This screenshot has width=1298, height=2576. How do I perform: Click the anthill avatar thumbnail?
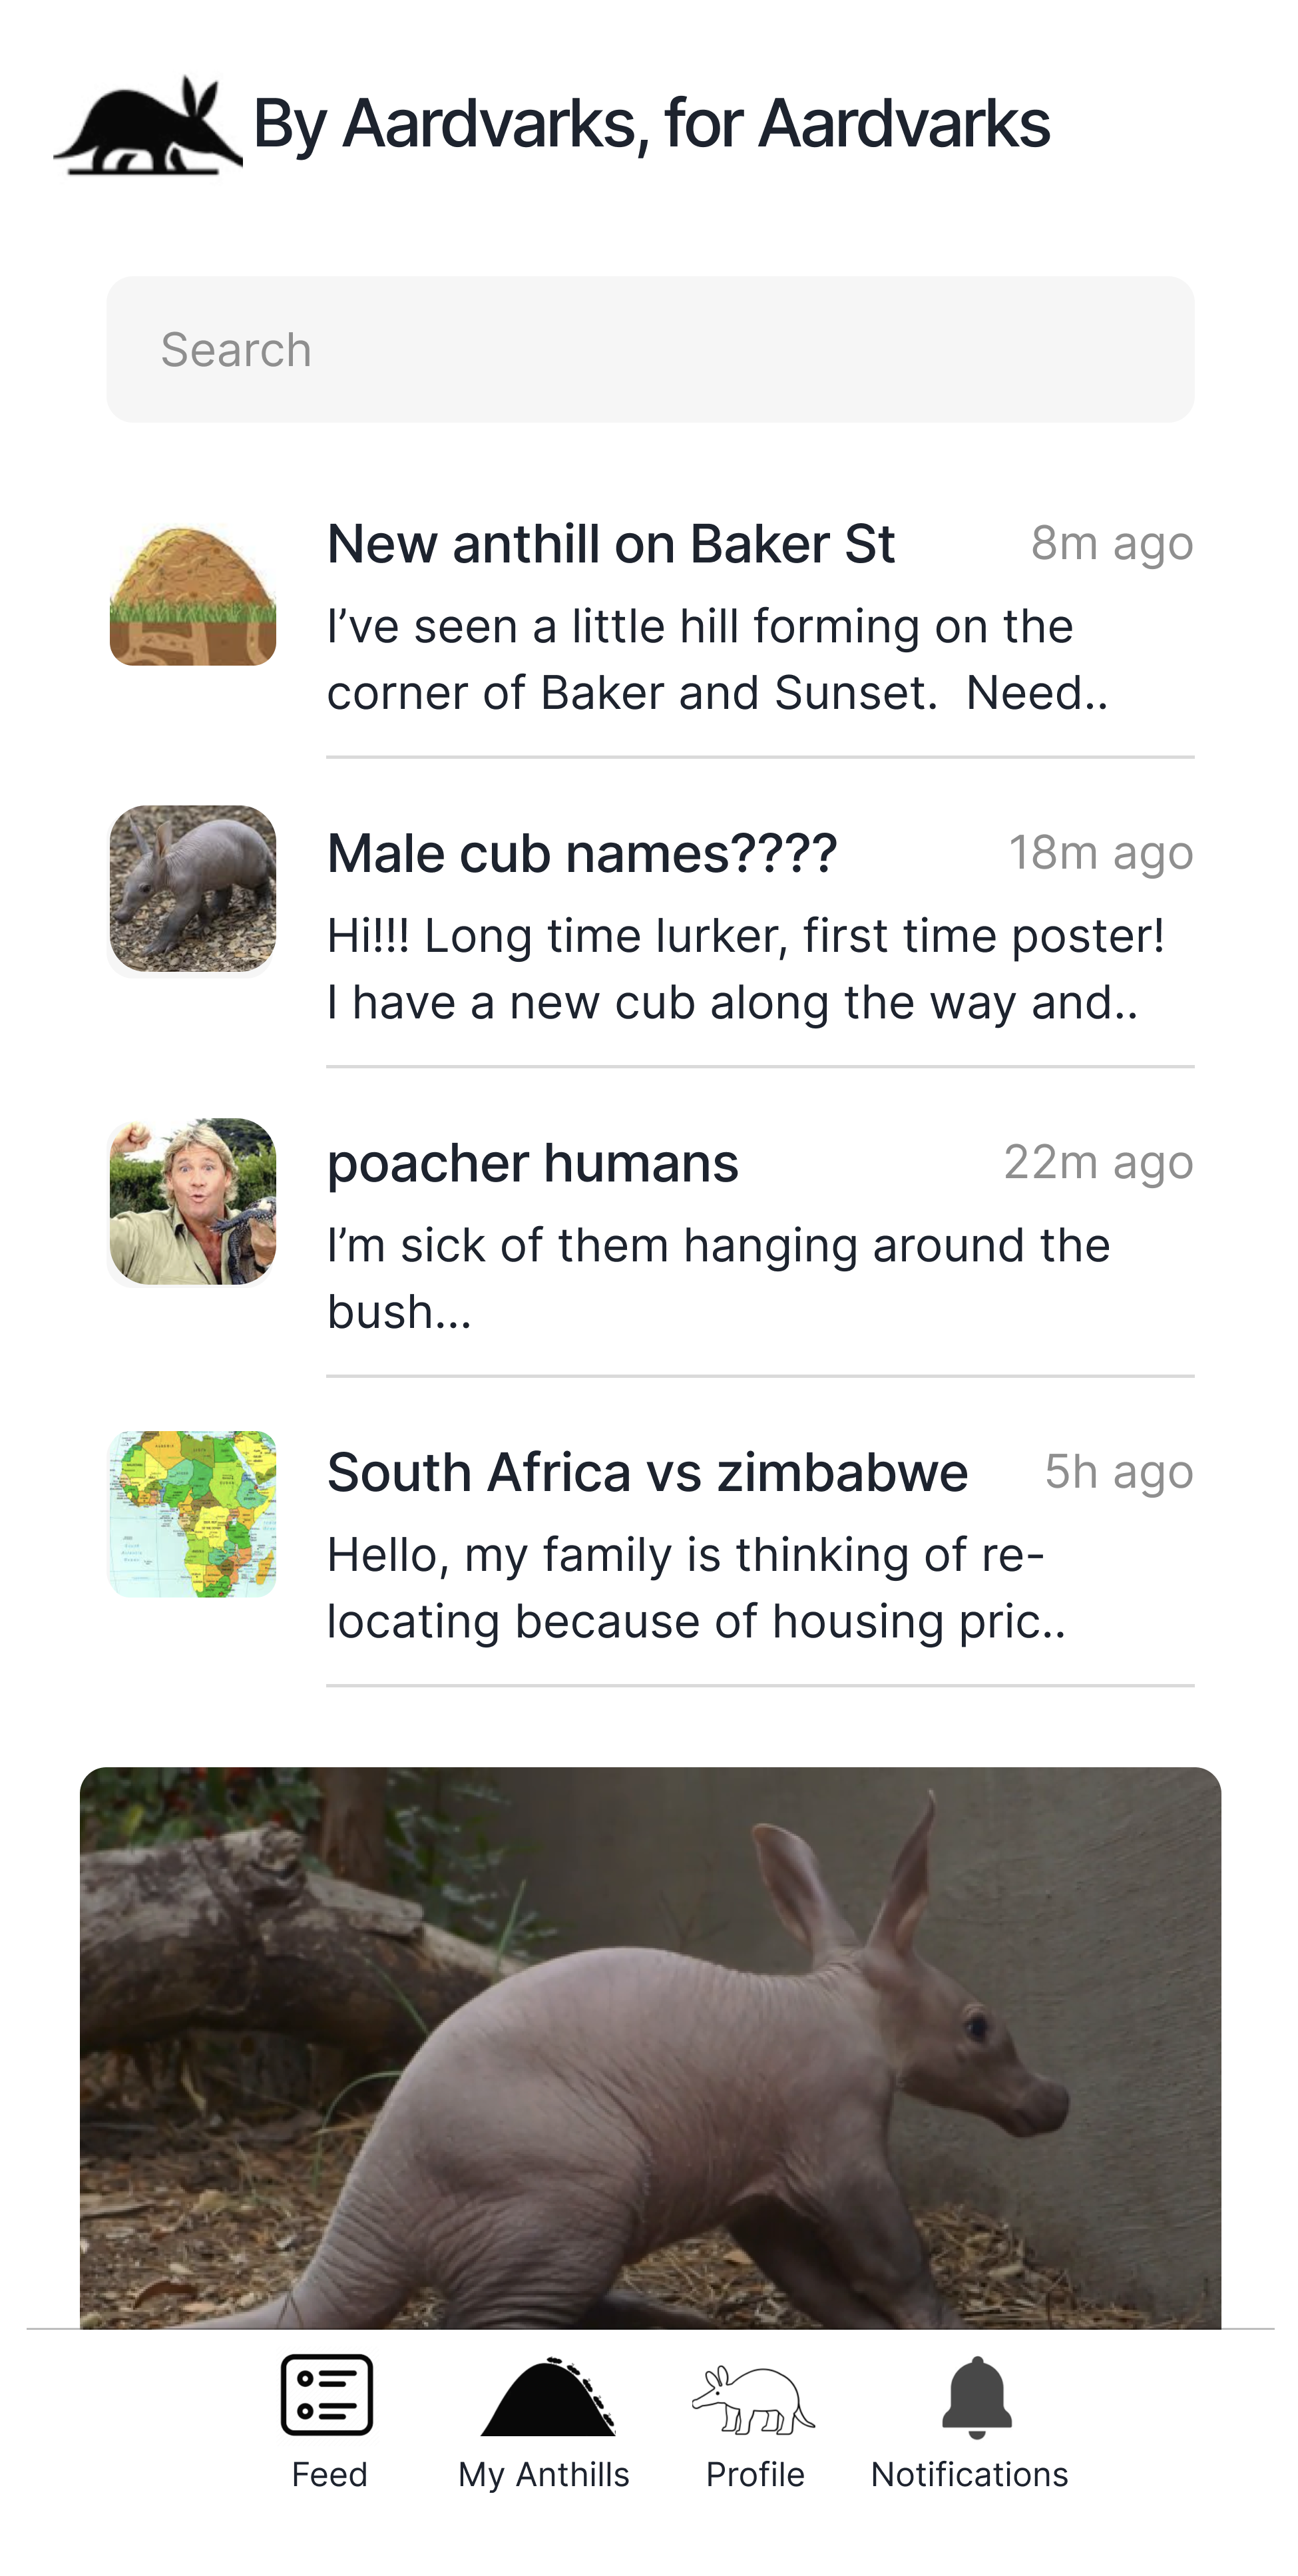[192, 595]
